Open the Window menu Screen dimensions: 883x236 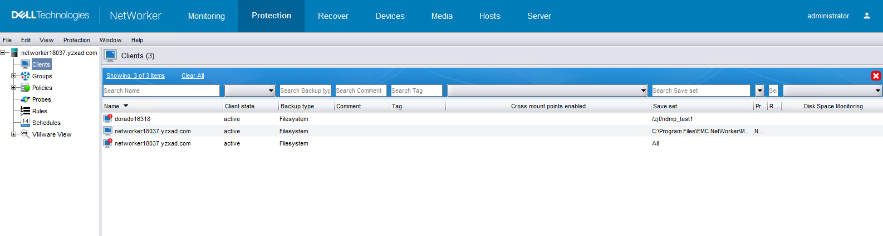pyautogui.click(x=110, y=40)
